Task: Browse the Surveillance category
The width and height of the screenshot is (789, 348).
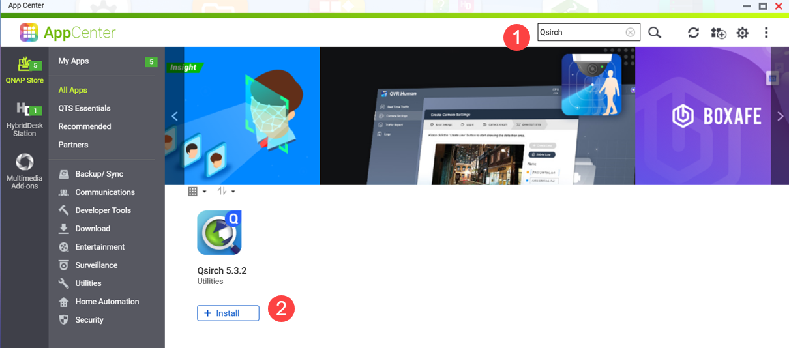Action: tap(96, 265)
